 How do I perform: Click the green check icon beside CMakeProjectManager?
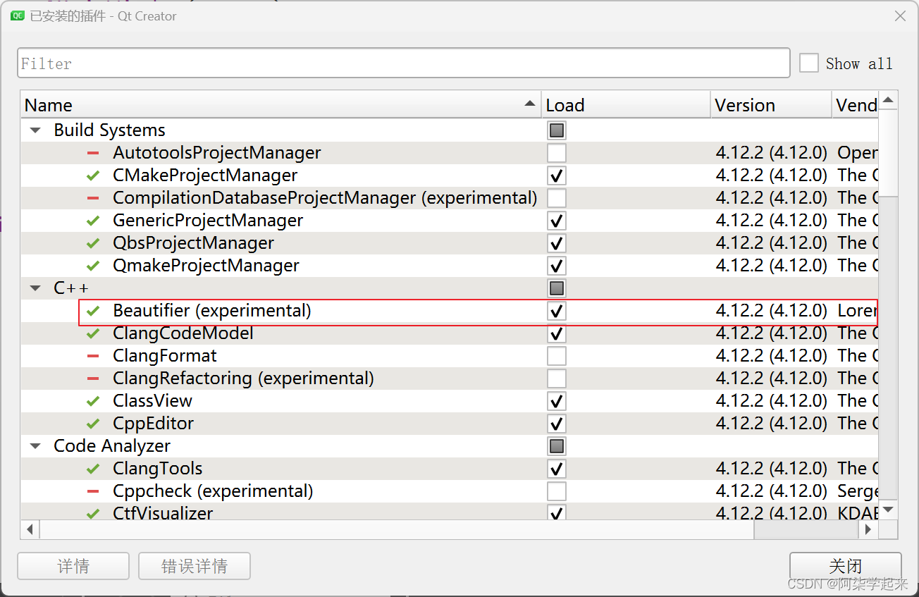[x=93, y=176]
